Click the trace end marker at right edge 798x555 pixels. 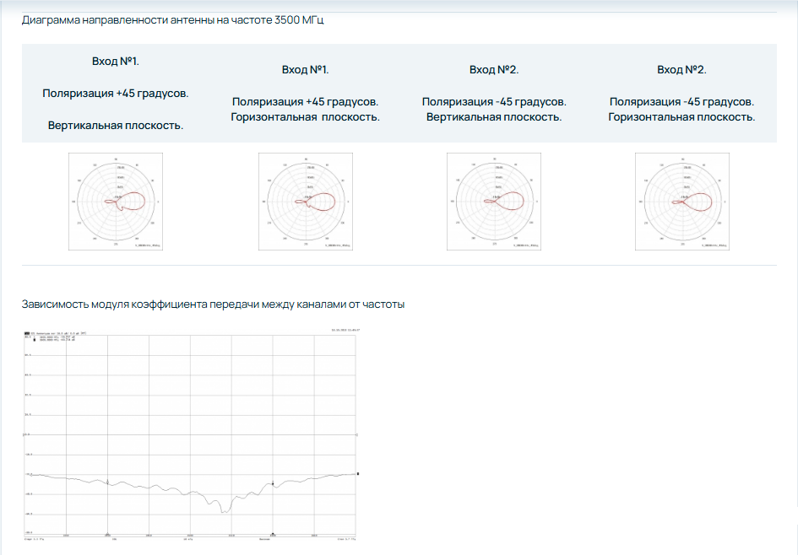tap(359, 474)
